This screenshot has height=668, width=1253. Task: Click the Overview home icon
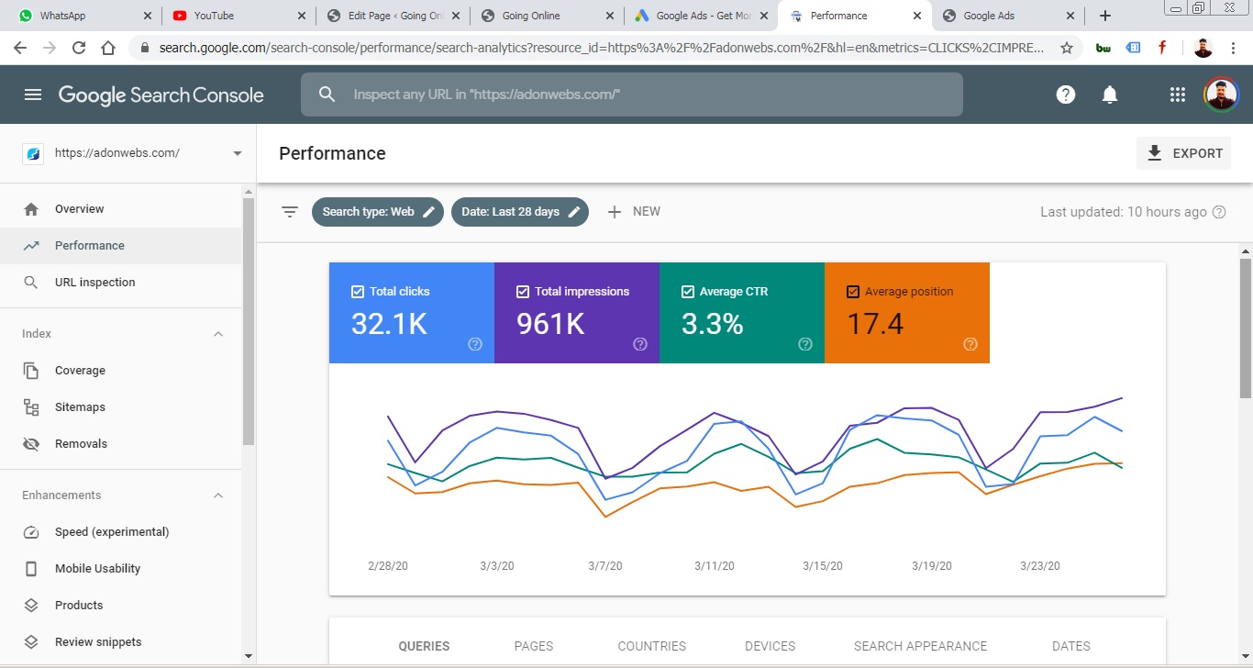[x=31, y=209]
